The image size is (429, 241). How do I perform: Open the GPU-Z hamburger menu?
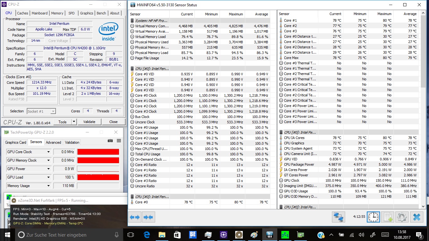pos(119,141)
